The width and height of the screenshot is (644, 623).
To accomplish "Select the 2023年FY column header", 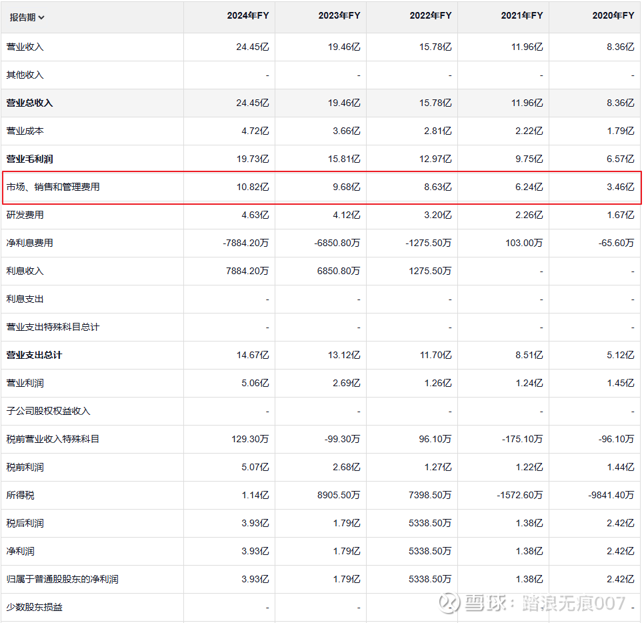I will pyautogui.click(x=339, y=16).
